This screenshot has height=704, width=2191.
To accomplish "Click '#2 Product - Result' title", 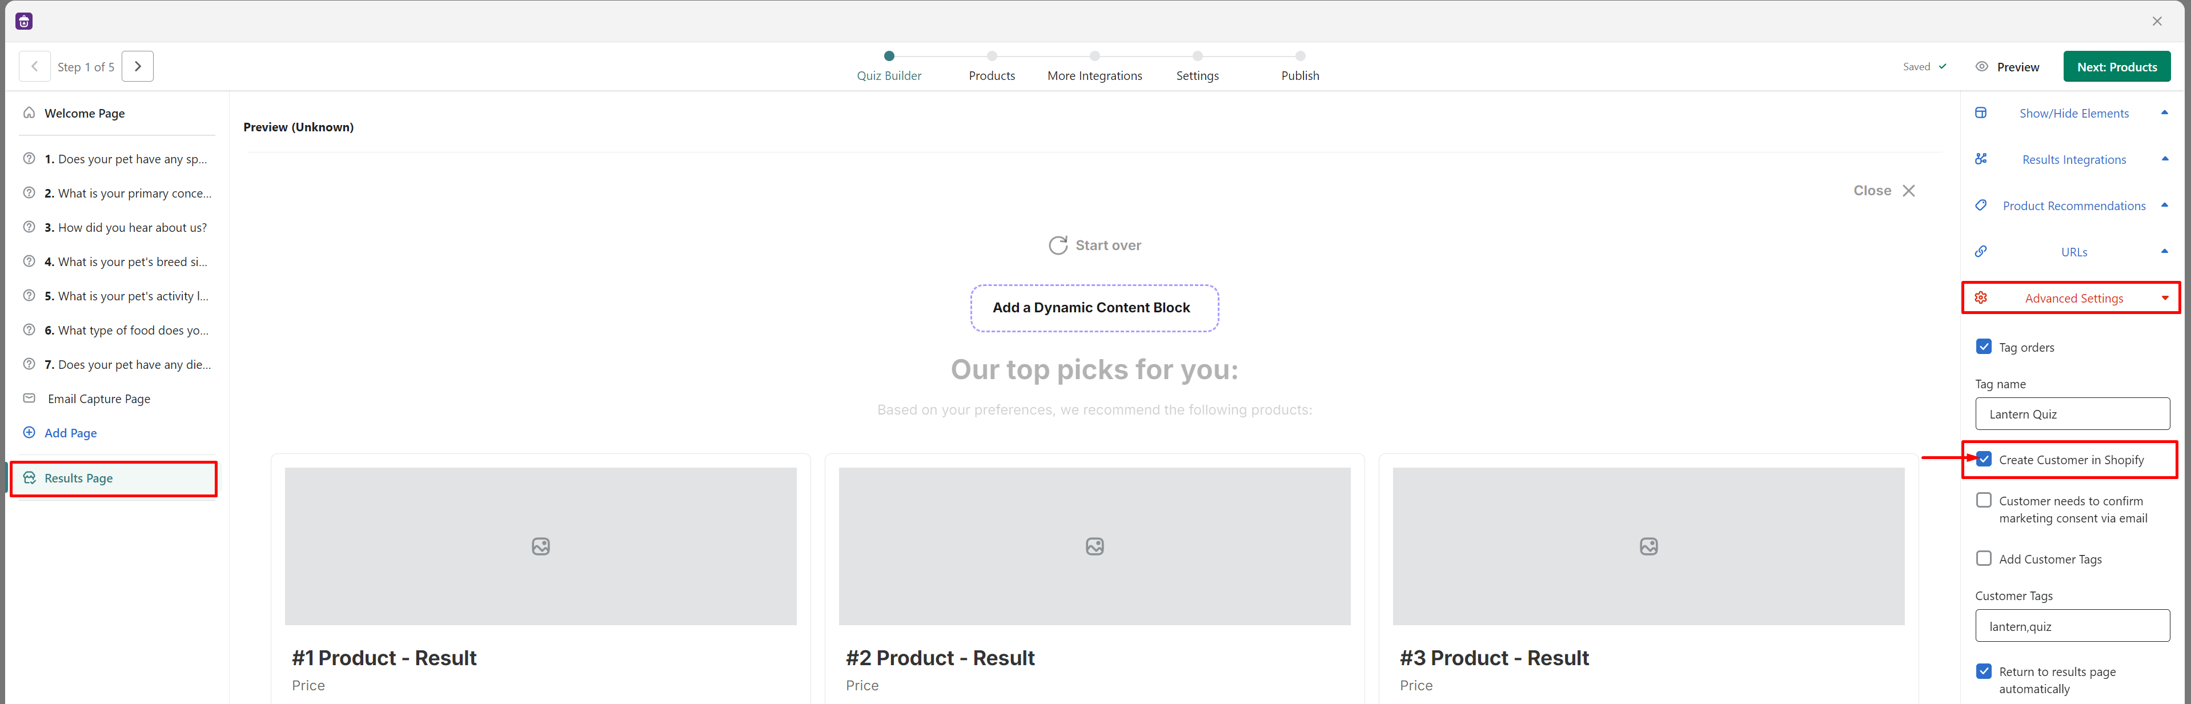I will click(x=940, y=658).
